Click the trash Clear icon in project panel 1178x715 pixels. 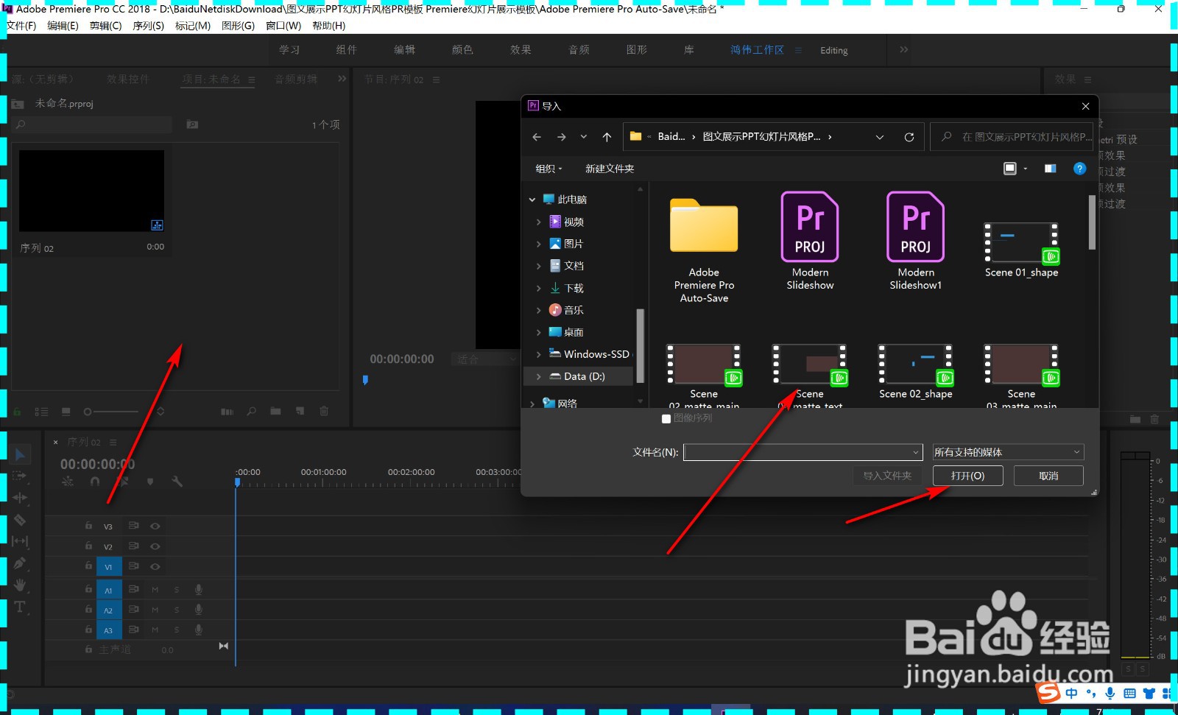[324, 412]
